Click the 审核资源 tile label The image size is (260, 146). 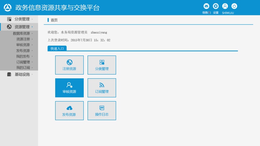point(69,91)
